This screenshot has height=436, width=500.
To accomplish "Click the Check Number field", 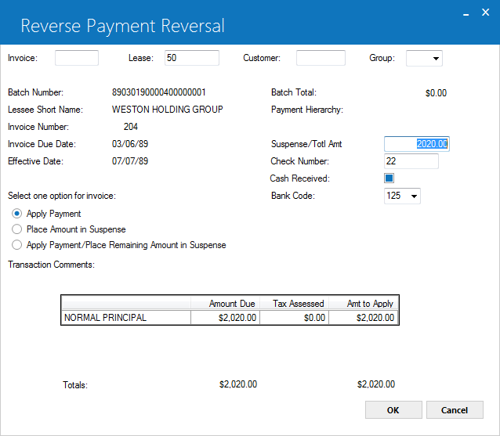I will tap(411, 161).
